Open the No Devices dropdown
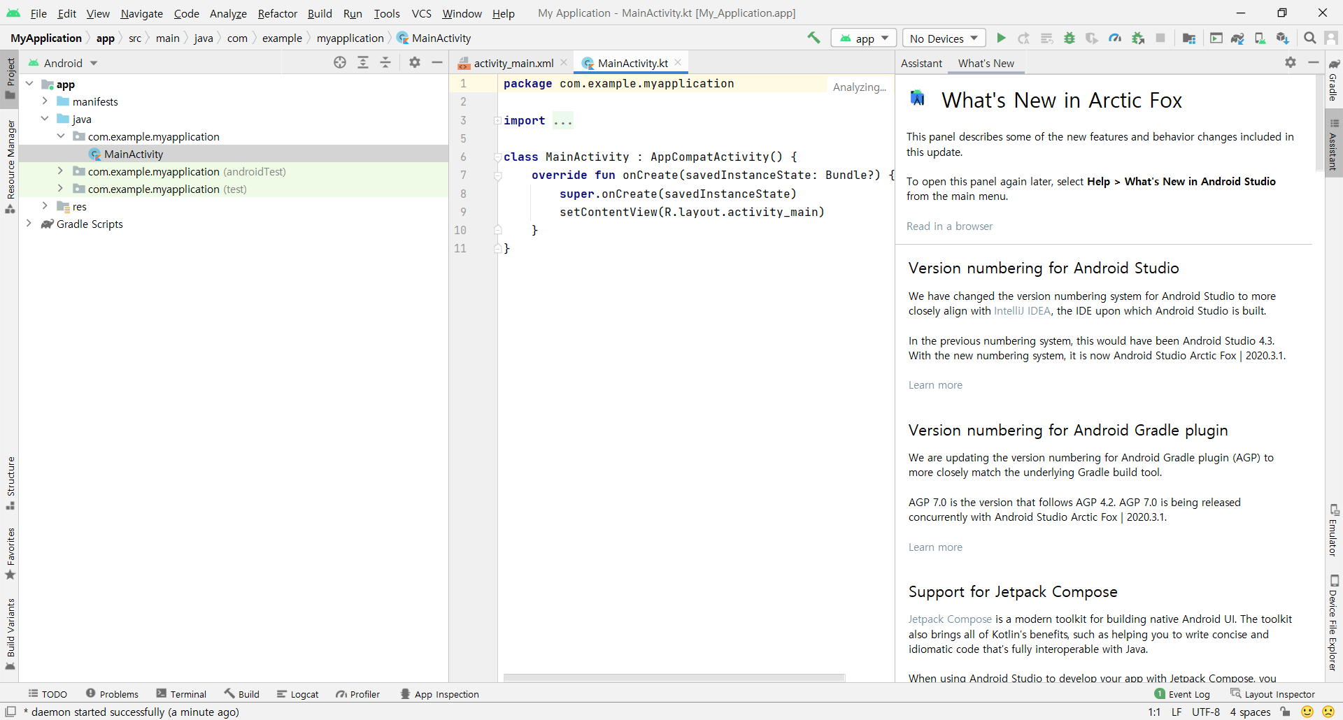The image size is (1343, 720). pos(944,38)
